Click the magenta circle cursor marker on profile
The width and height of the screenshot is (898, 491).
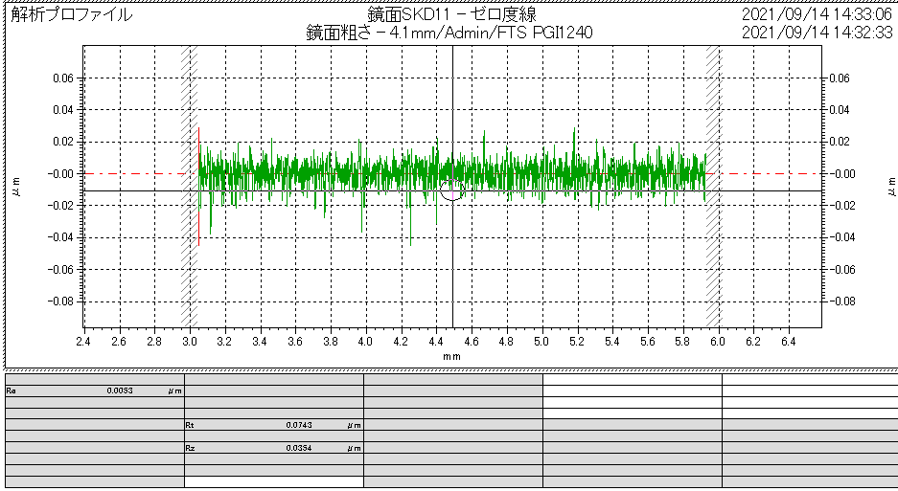(451, 190)
